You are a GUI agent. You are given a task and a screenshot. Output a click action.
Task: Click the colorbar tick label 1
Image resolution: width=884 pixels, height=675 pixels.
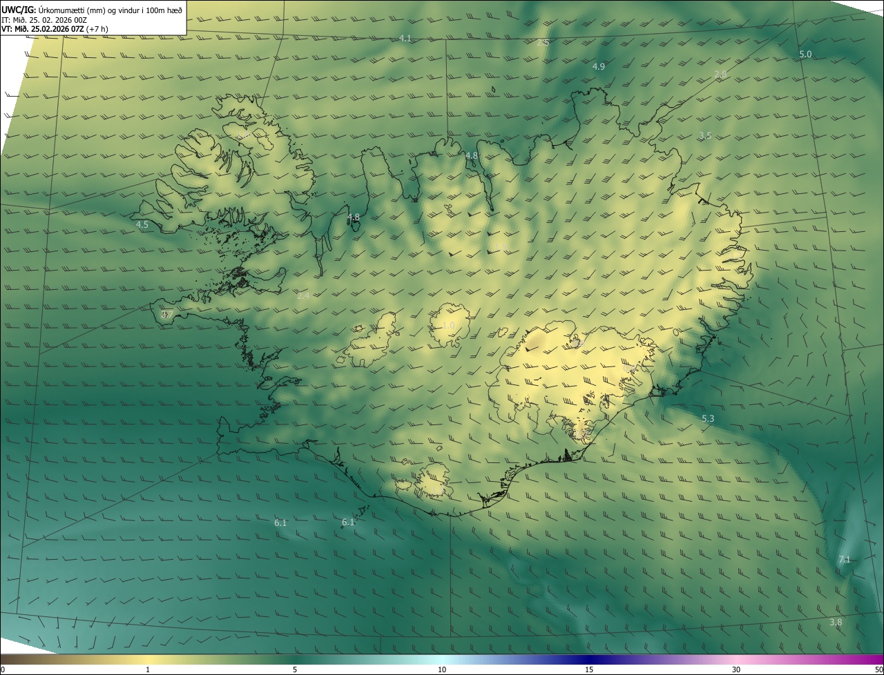[148, 669]
